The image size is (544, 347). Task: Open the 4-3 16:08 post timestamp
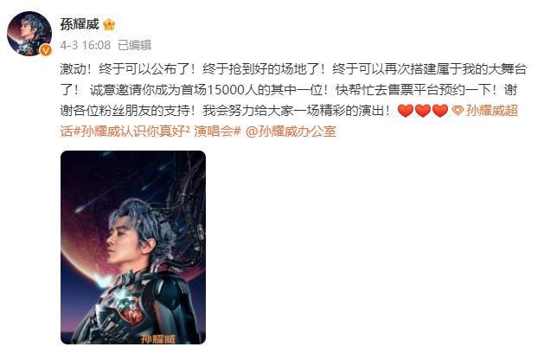pyautogui.click(x=86, y=45)
